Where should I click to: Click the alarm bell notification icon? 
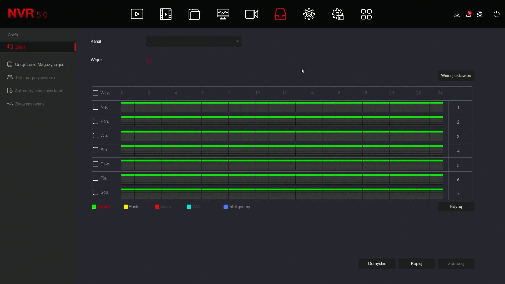pos(468,14)
